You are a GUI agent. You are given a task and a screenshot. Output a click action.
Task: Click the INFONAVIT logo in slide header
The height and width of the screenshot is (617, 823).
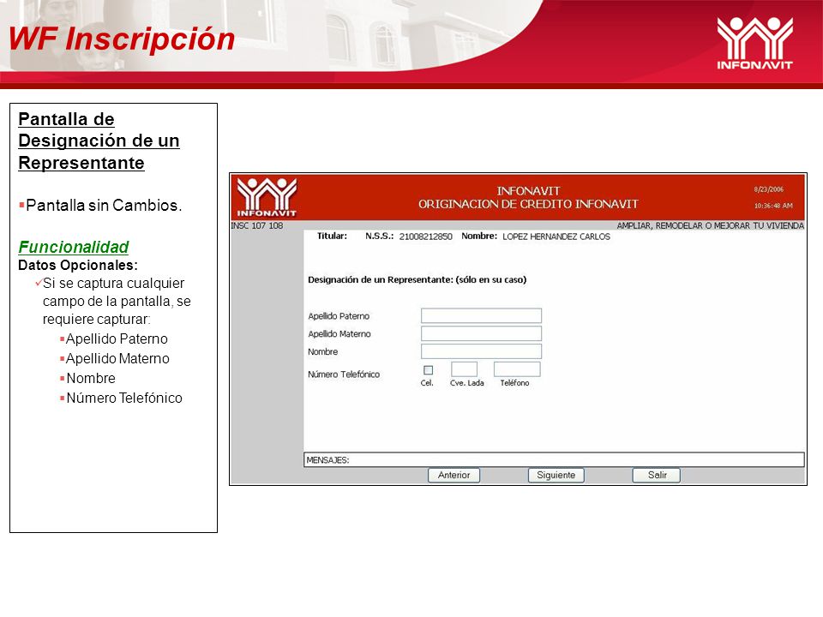[754, 44]
